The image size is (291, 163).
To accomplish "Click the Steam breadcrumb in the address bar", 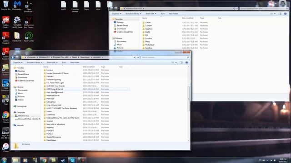I will (74, 58).
